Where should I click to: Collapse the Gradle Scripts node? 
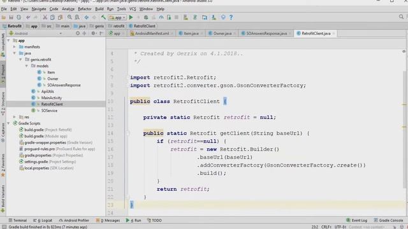click(8, 123)
